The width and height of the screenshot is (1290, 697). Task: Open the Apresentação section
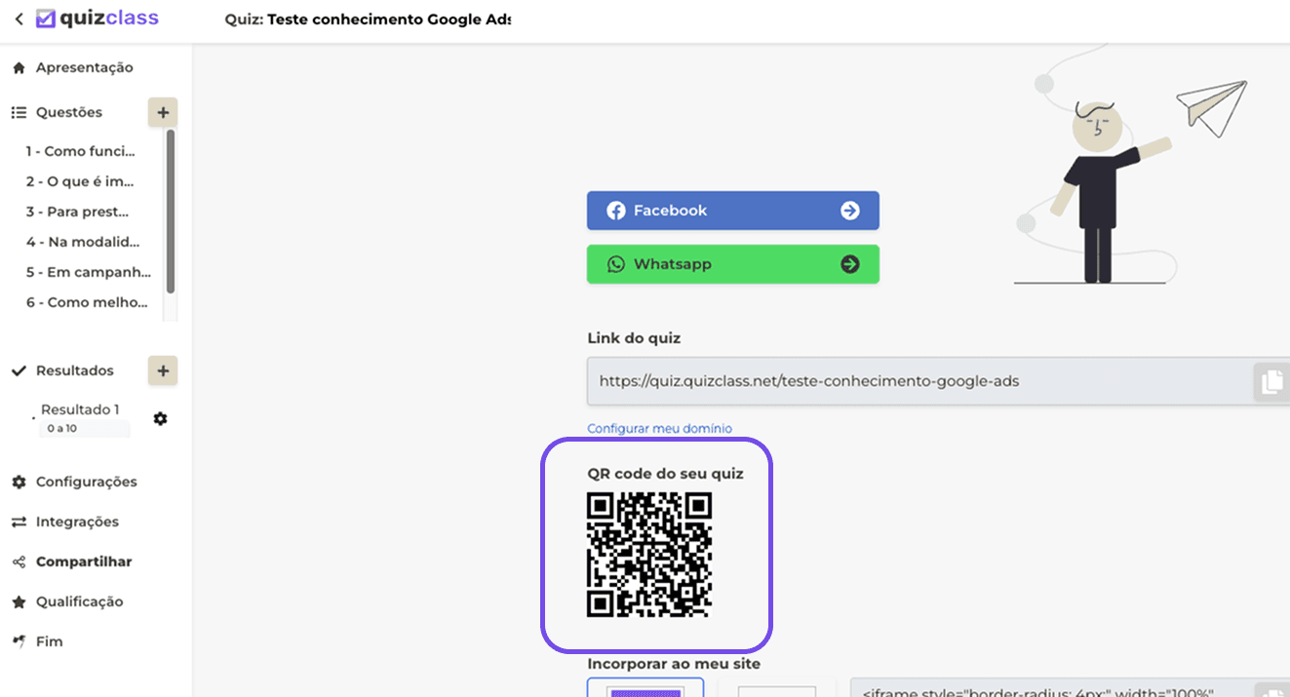pyautogui.click(x=84, y=67)
